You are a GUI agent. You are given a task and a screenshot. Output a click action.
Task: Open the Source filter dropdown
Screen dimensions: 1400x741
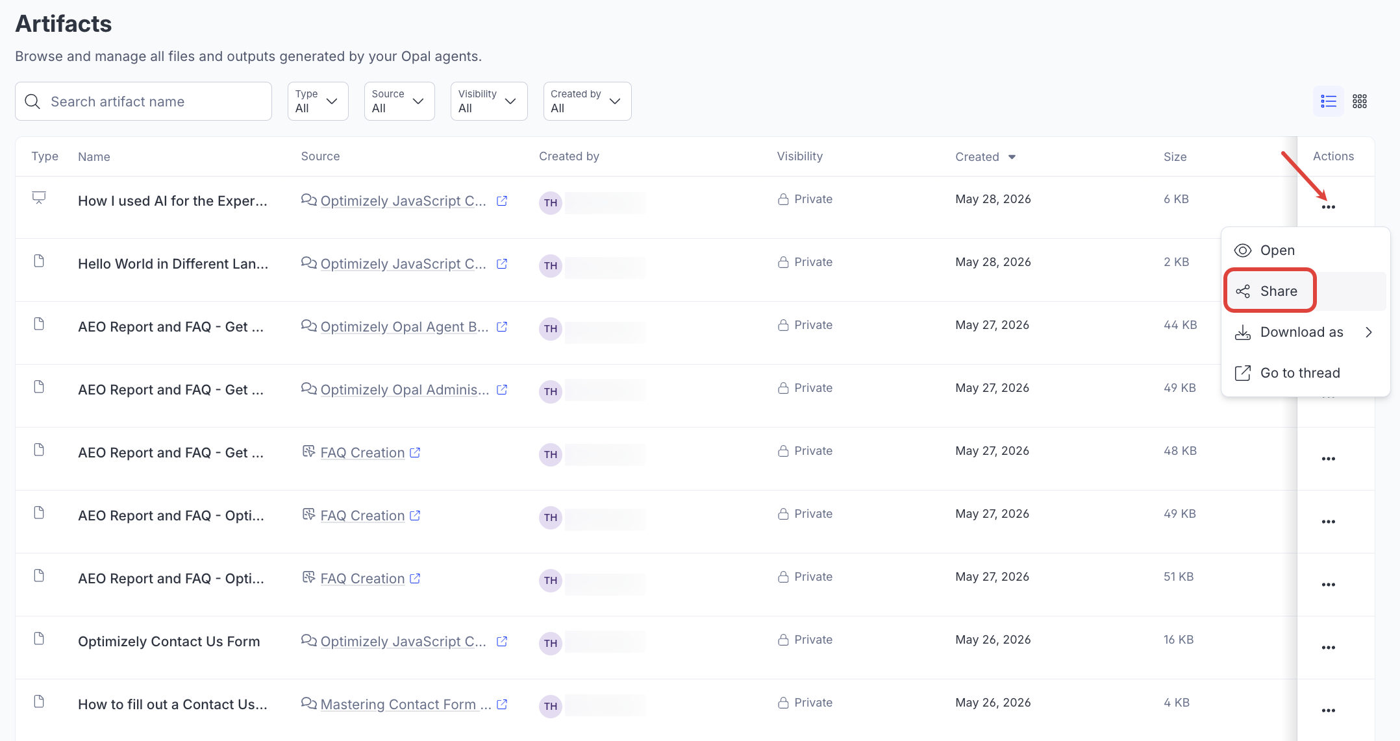click(399, 101)
